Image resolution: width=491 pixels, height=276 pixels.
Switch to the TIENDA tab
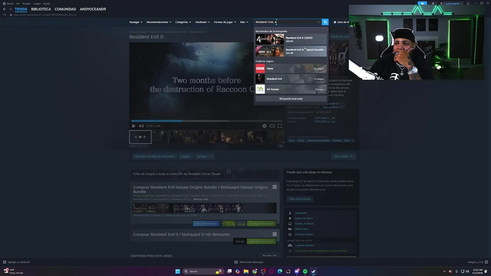[21, 9]
